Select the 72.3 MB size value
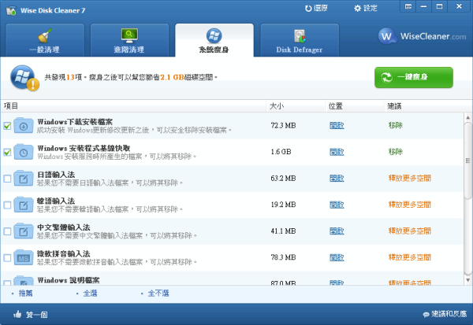This screenshot has height=325, width=473. click(x=283, y=125)
